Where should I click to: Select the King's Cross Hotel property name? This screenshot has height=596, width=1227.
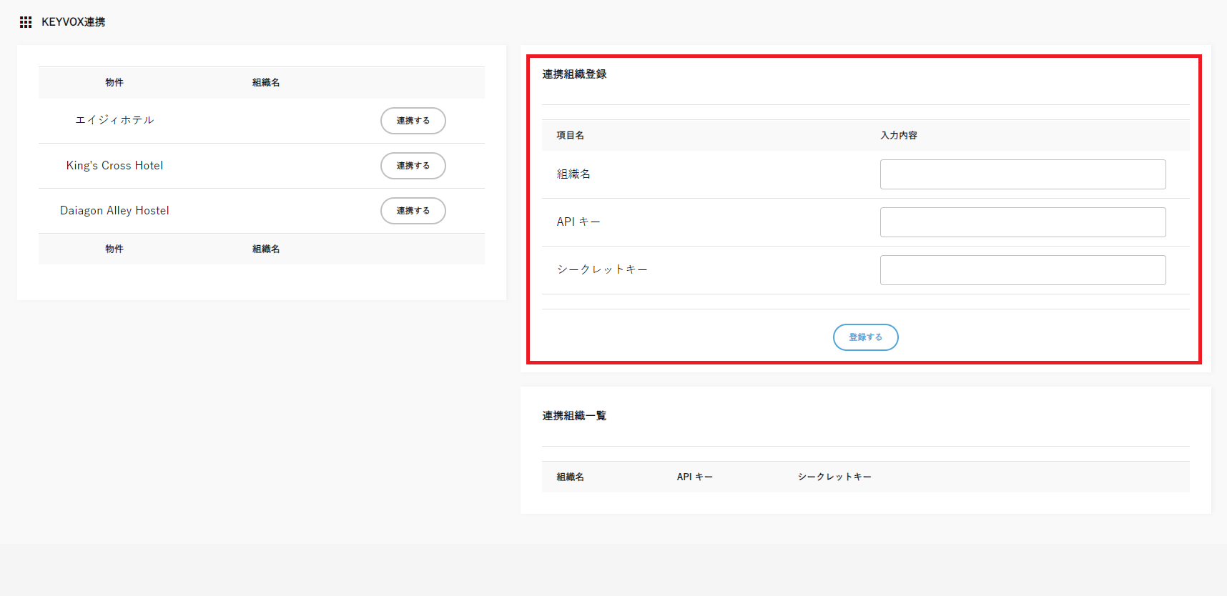(114, 165)
